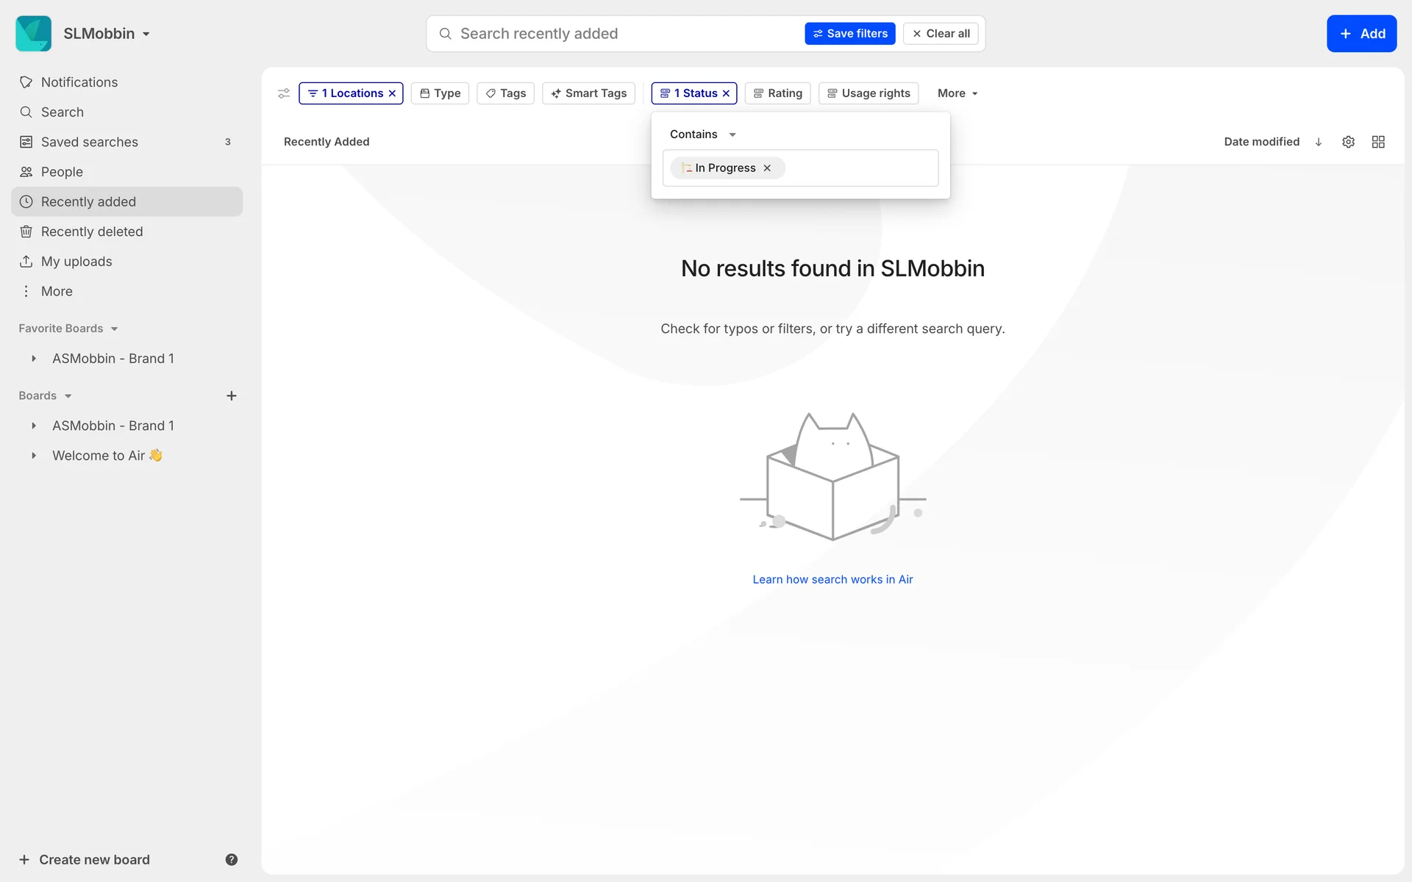Open the help question mark icon
This screenshot has height=882, width=1412.
231,859
